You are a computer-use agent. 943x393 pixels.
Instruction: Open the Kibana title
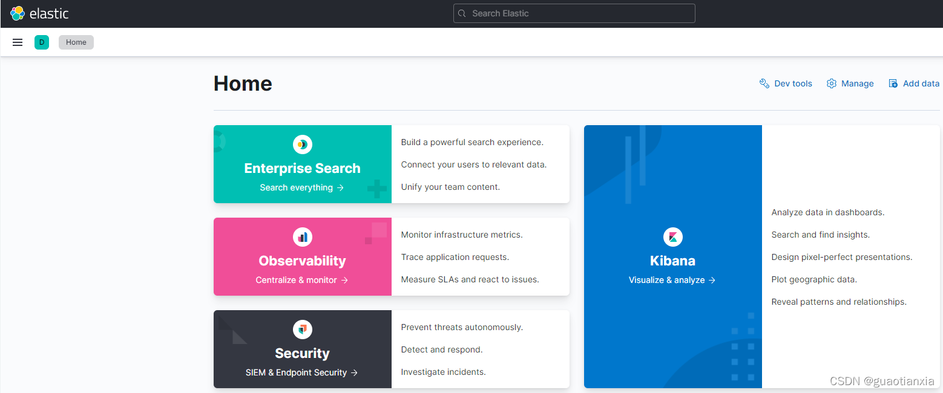[673, 261]
